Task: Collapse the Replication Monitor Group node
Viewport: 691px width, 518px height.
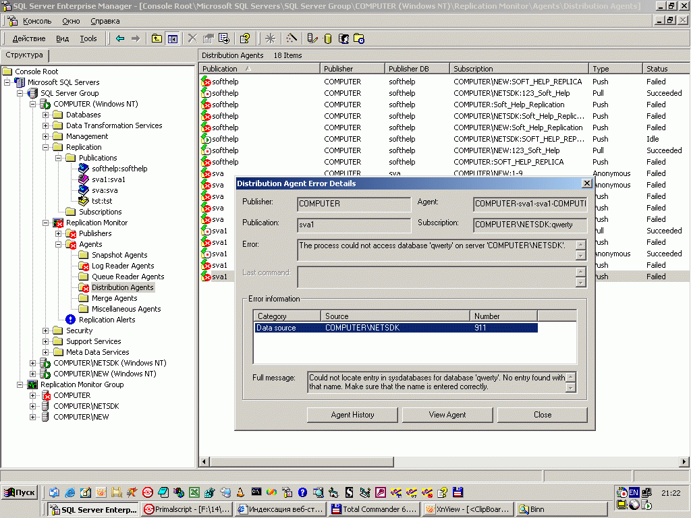Action: click(x=20, y=384)
